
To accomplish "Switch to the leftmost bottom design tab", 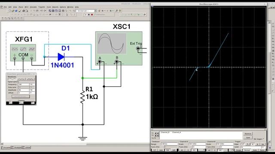I will (6, 148).
